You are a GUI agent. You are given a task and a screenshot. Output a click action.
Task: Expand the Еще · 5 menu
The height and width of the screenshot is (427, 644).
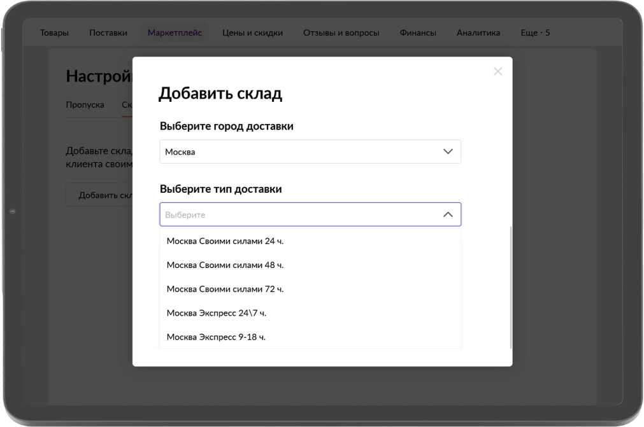535,32
